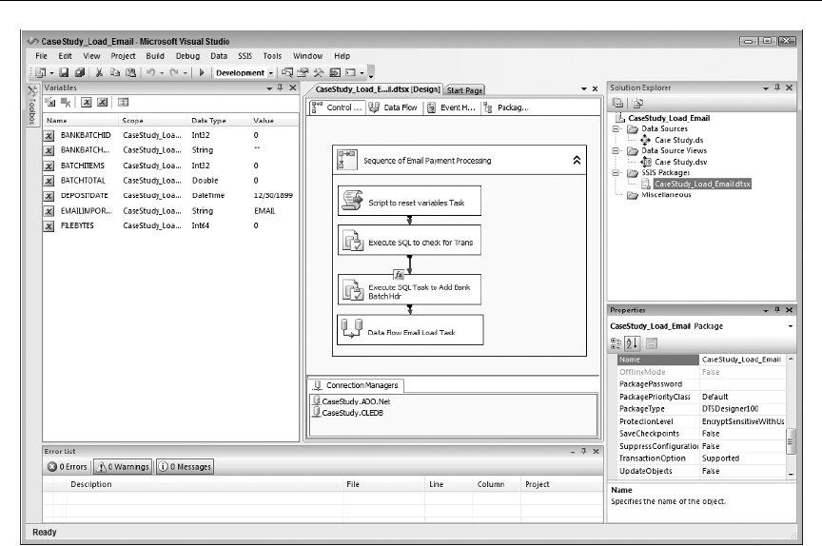Open the Properties Window toolbar icon
This screenshot has height=546, width=822.
pyautogui.click(x=303, y=73)
